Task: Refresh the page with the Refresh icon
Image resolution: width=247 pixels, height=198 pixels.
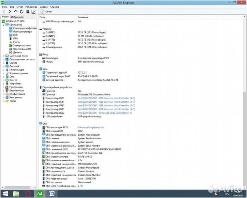Action: pyautogui.click(x=22, y=12)
